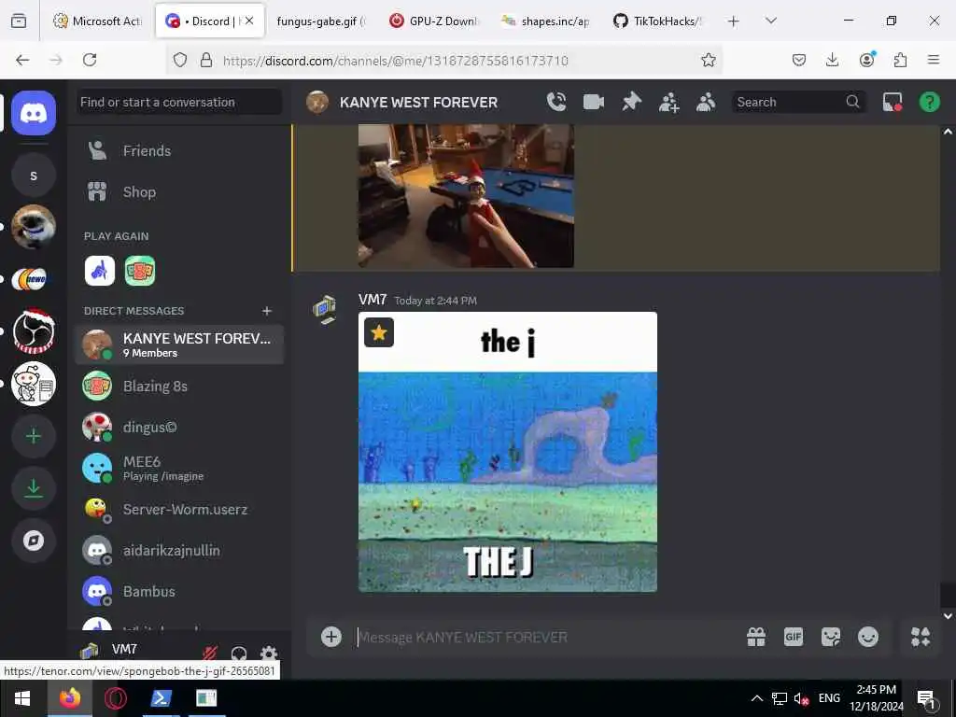The width and height of the screenshot is (956, 717).
Task: Open the aidarikzajnullin conversation
Action: 179,550
